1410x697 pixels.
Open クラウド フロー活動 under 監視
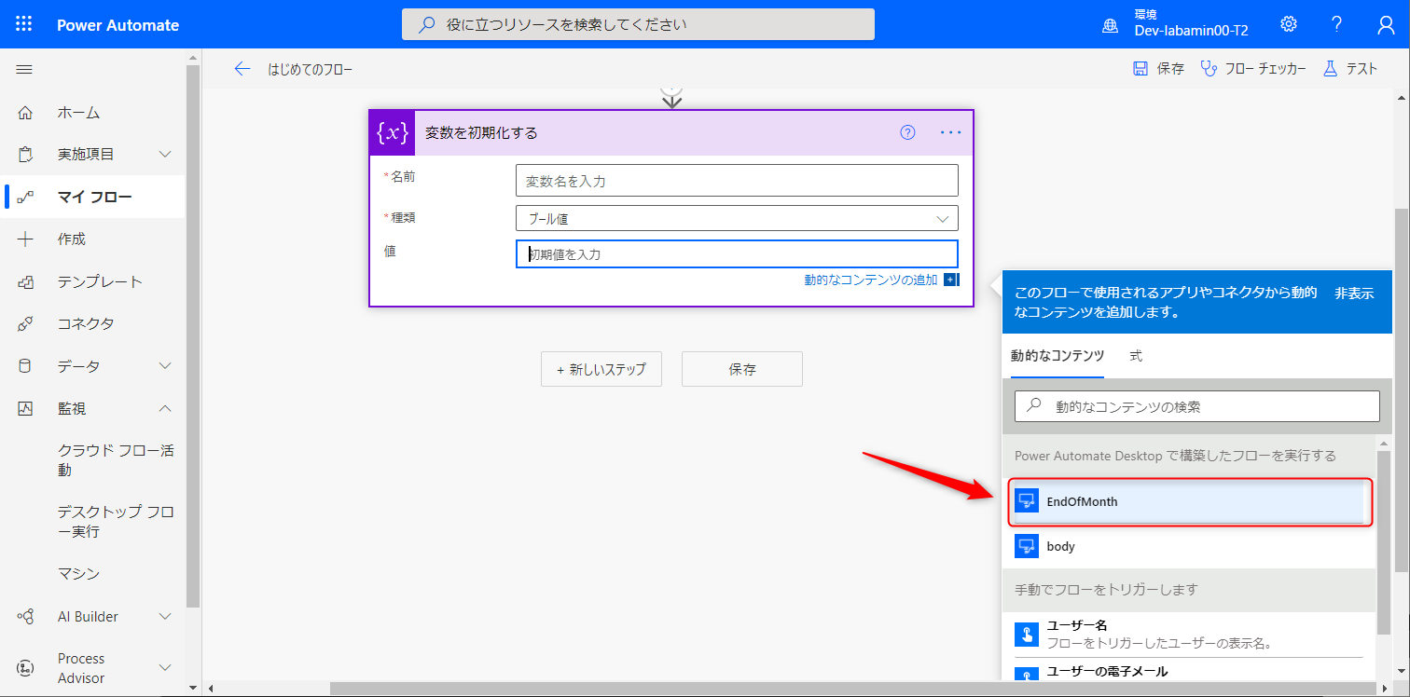pos(116,460)
